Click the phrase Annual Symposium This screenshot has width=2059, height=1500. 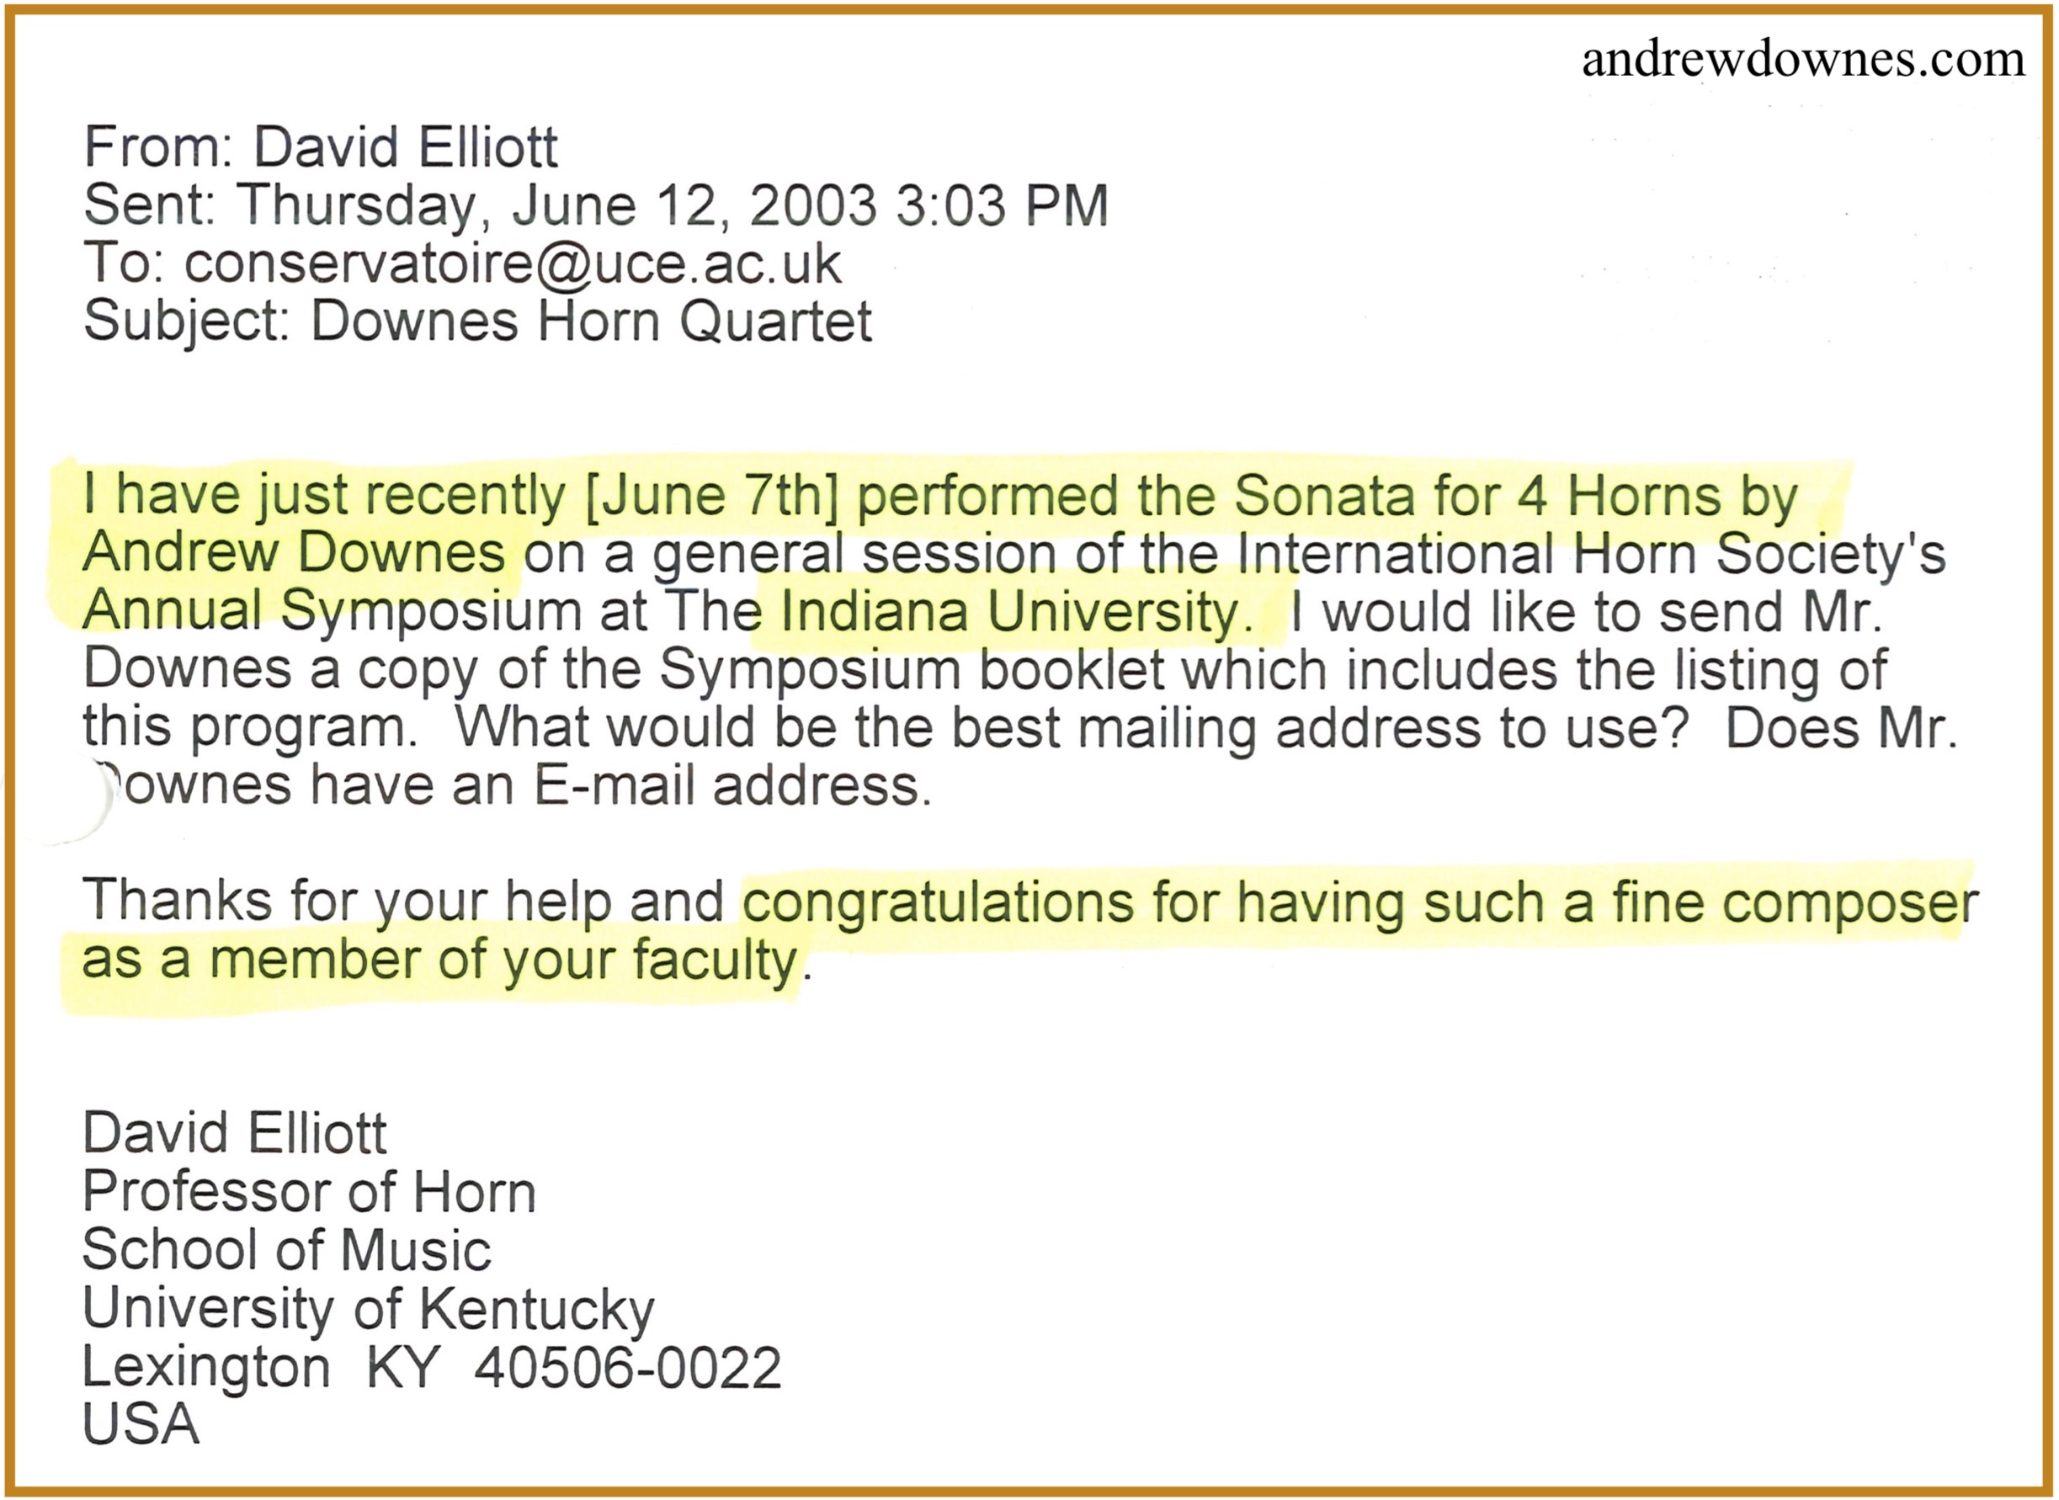point(333,612)
